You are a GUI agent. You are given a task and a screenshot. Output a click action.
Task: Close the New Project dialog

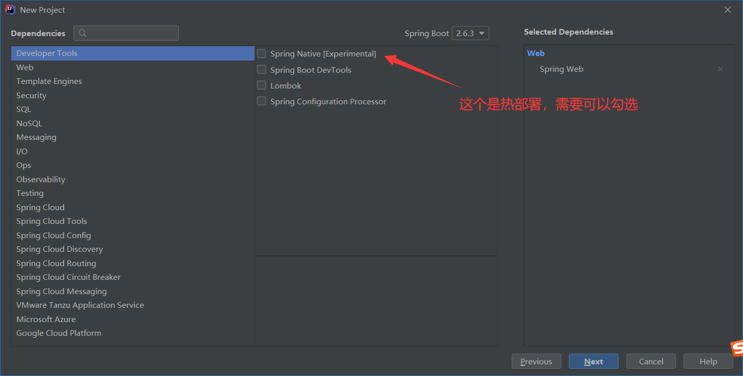728,10
